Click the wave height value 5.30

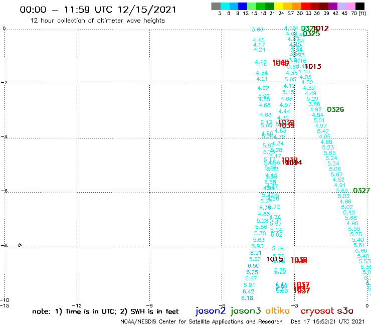pyautogui.click(x=260, y=233)
